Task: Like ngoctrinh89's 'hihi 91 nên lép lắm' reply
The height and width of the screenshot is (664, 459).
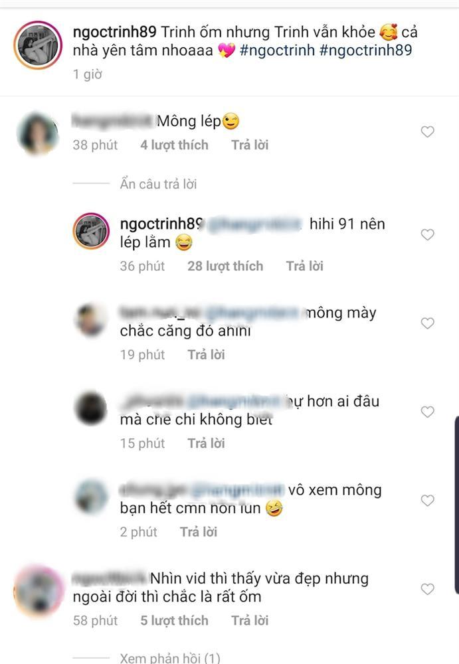Action: pos(427,234)
